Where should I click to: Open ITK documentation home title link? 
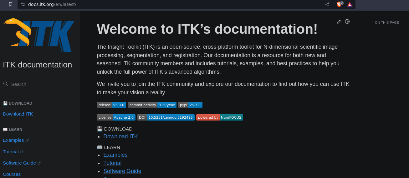[38, 65]
